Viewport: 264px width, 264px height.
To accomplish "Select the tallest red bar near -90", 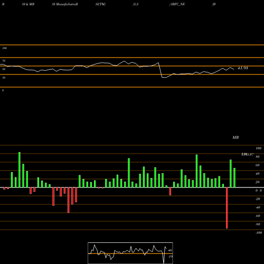I will pos(227,208).
